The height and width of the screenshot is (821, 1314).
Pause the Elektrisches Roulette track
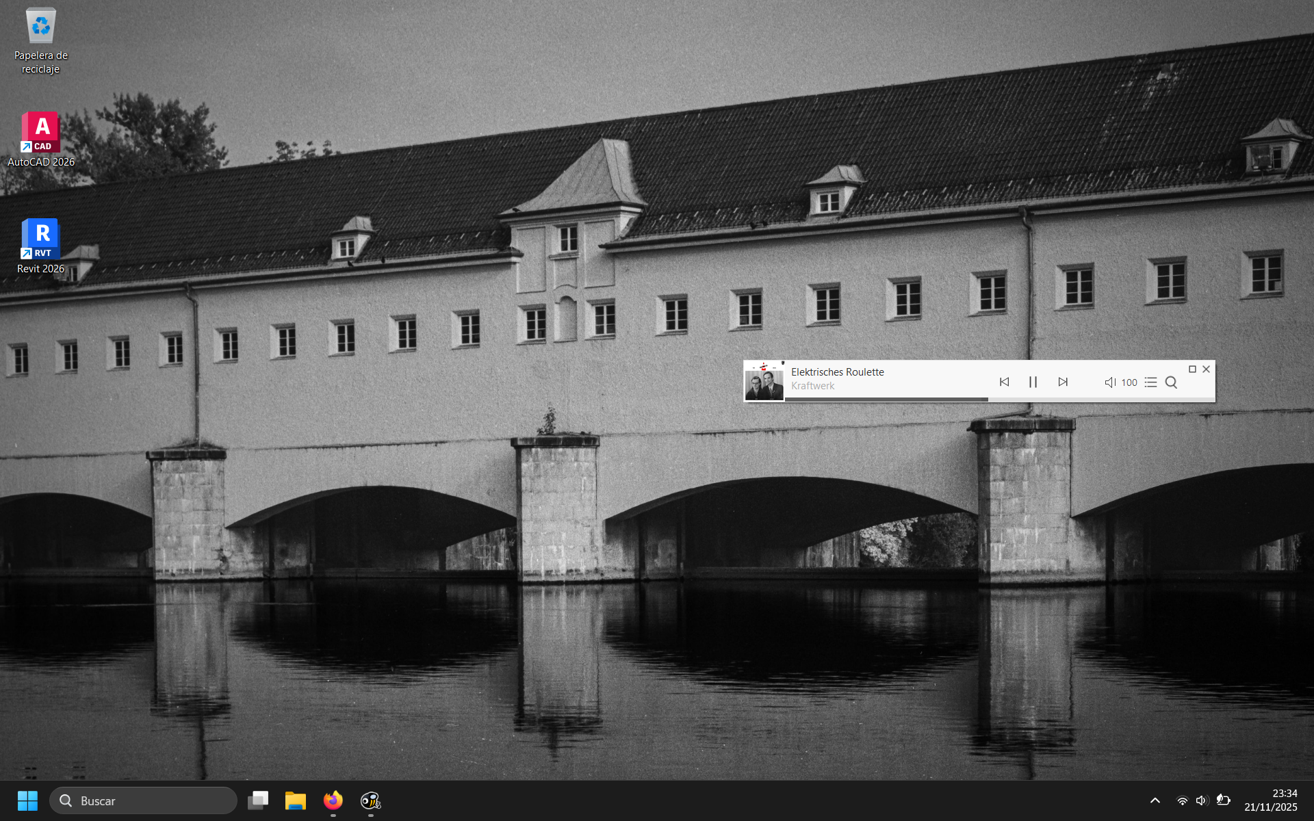[x=1033, y=382]
